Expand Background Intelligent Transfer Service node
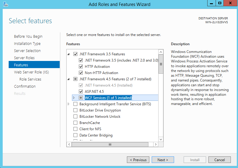 tap(69, 104)
